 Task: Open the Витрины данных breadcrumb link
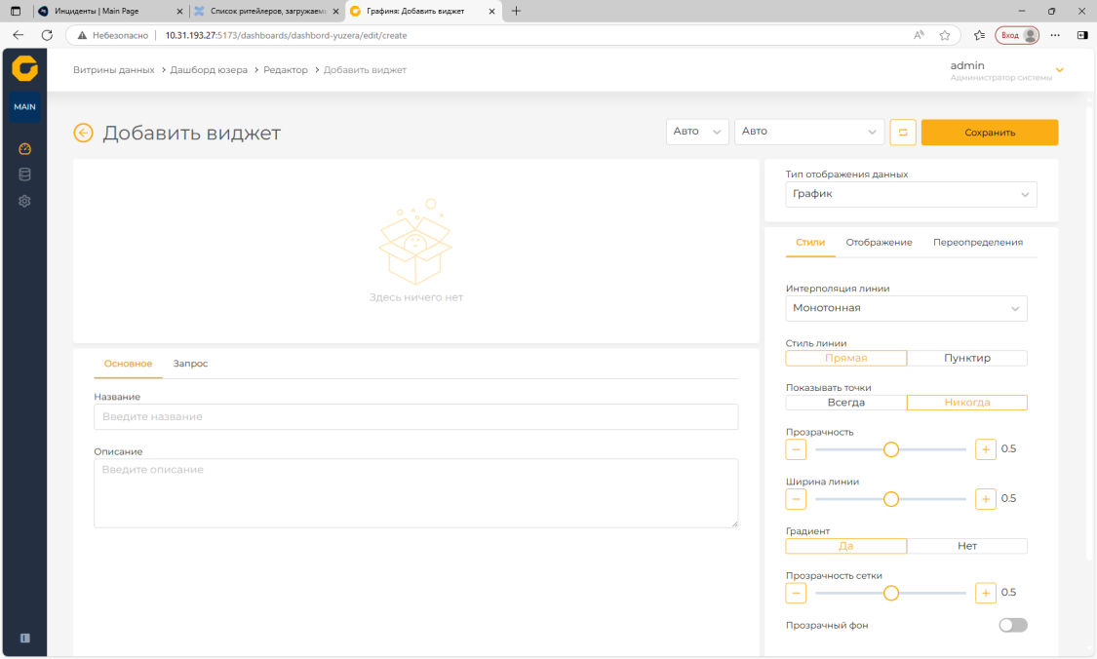point(113,70)
